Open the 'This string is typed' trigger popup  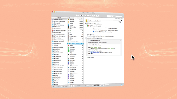(x=95, y=26)
